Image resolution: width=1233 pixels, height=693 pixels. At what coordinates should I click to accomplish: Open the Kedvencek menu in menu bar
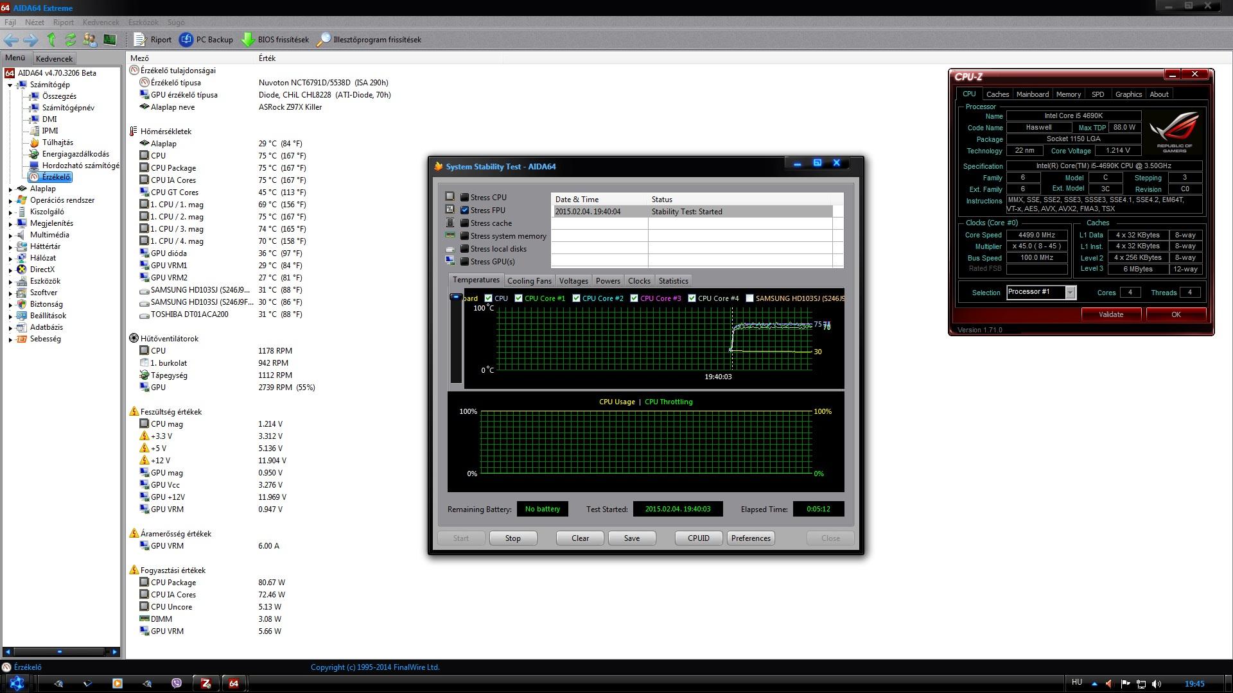click(x=101, y=22)
